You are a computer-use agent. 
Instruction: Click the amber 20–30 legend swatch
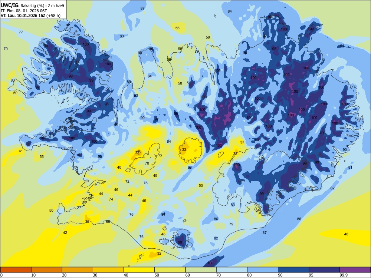[78, 270]
